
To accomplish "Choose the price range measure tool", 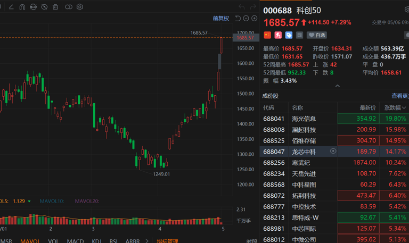I will click(33, 7).
